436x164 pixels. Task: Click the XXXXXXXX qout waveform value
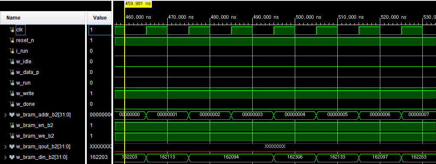click(x=275, y=147)
